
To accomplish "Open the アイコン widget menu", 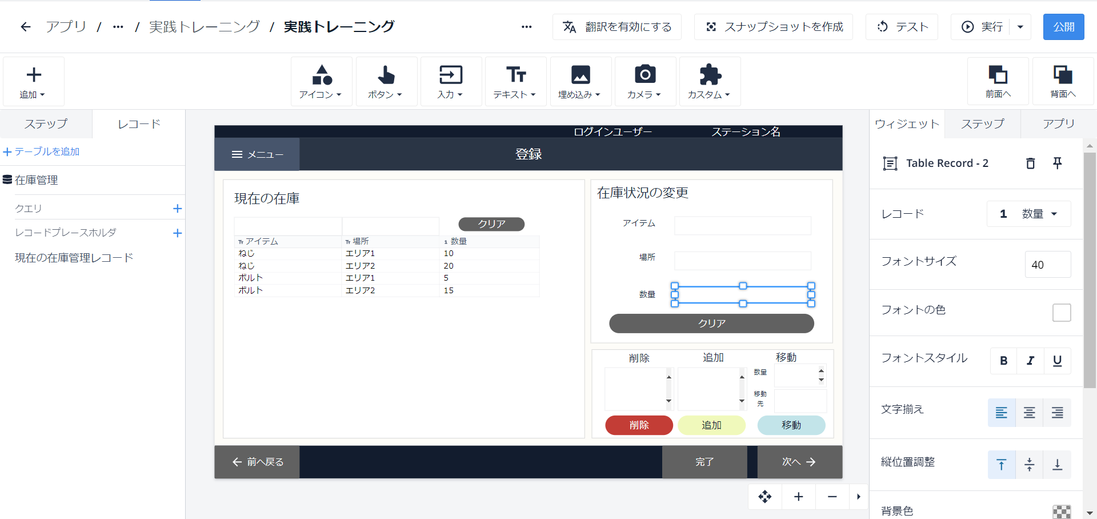I will [322, 81].
